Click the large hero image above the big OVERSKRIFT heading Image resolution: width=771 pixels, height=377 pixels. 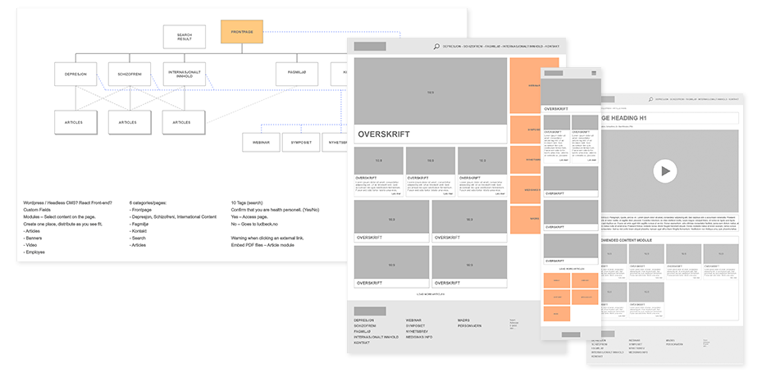coord(431,92)
